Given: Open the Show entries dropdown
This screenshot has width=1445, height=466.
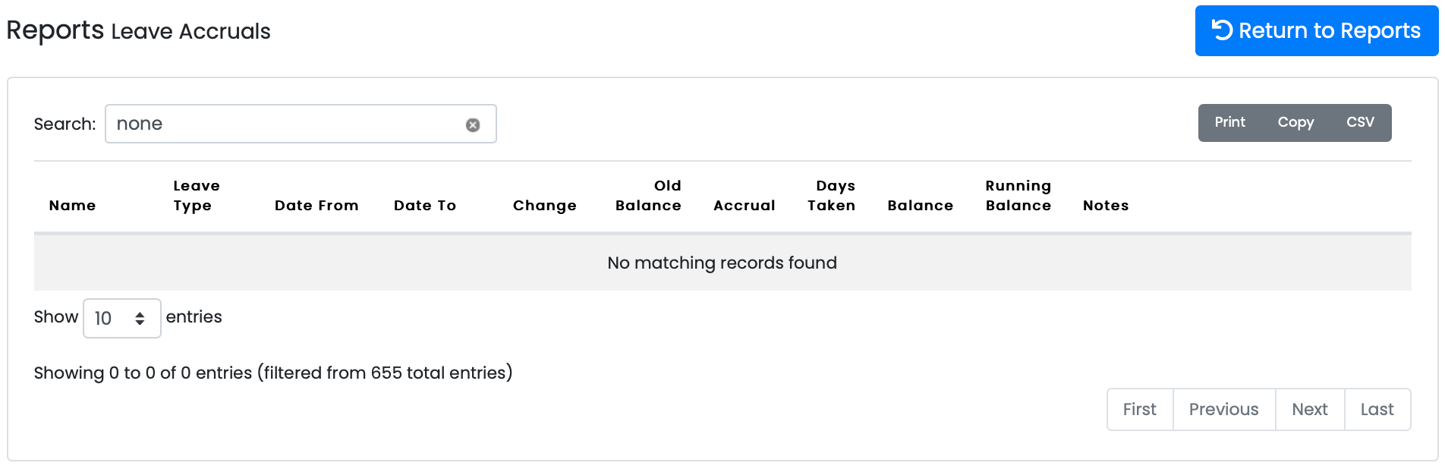Looking at the screenshot, I should [121, 318].
